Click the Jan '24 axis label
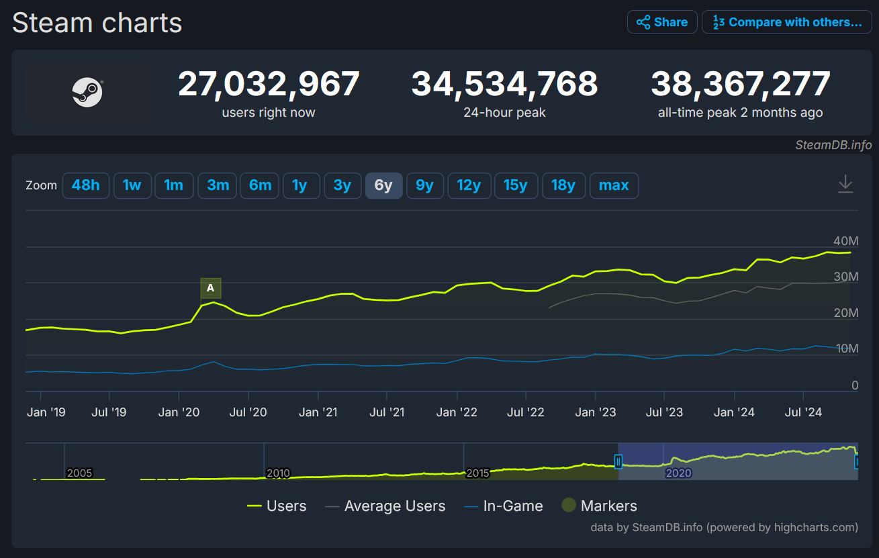 [734, 412]
